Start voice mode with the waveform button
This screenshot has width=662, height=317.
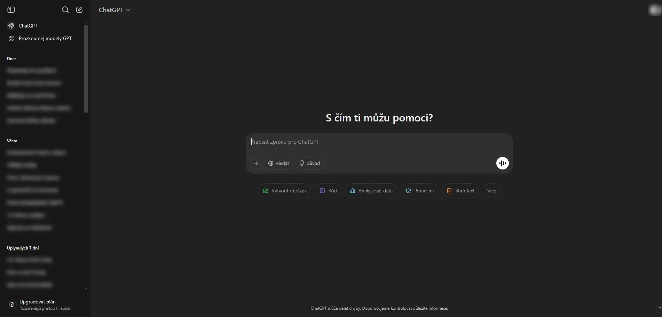point(502,163)
